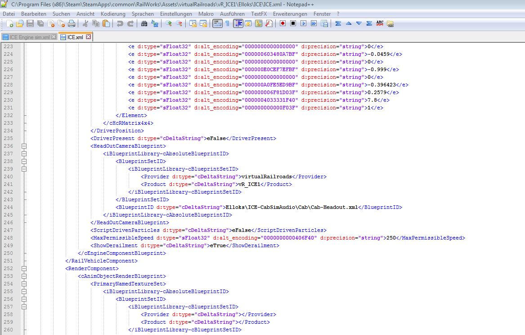Screen dimensions: 525x335
Task: Click the Zoom in magnifier icon
Action: click(x=169, y=23)
